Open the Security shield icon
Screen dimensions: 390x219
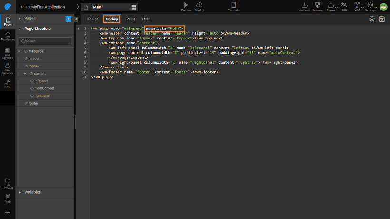pos(317,5)
